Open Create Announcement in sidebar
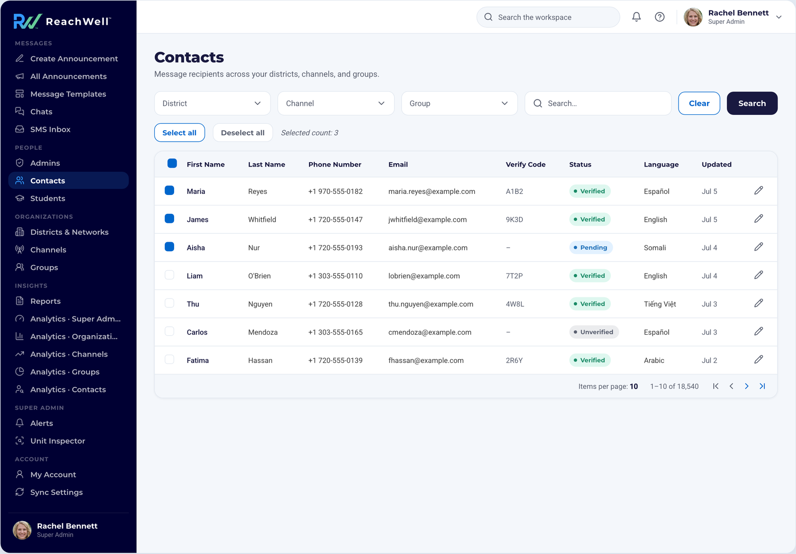 69,59
